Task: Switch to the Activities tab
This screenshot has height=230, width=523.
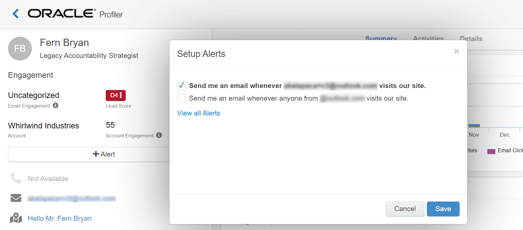Action: [428, 38]
